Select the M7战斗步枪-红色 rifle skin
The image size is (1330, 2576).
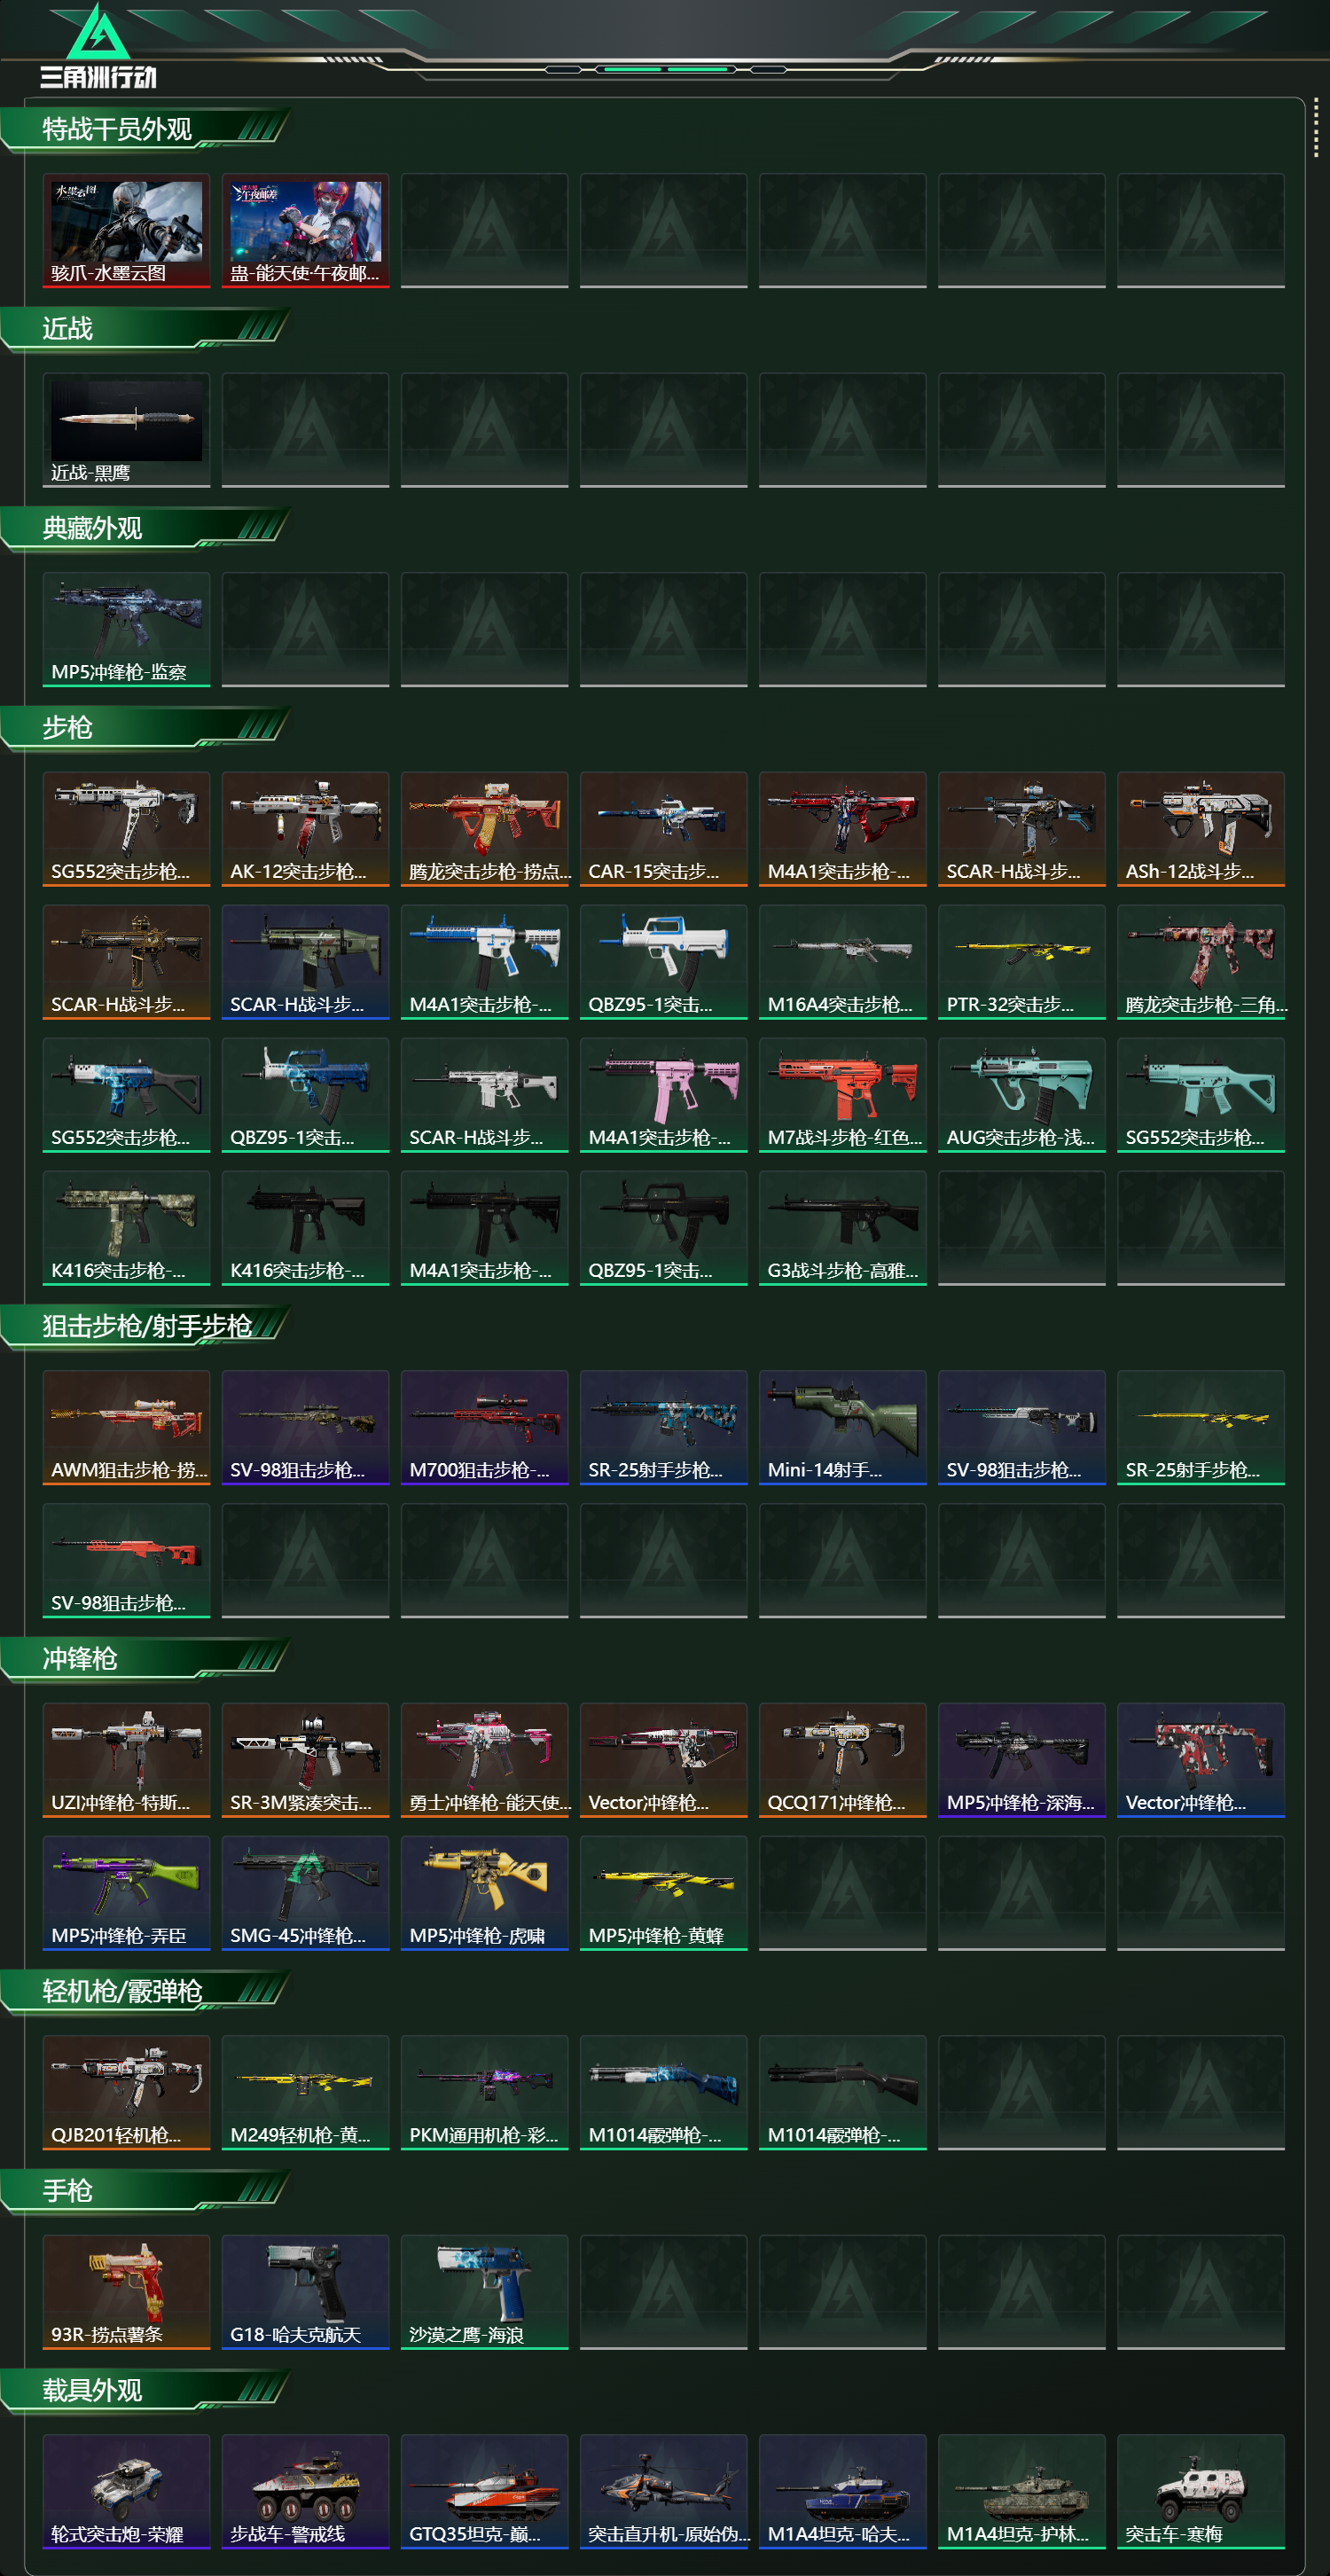[x=842, y=1095]
